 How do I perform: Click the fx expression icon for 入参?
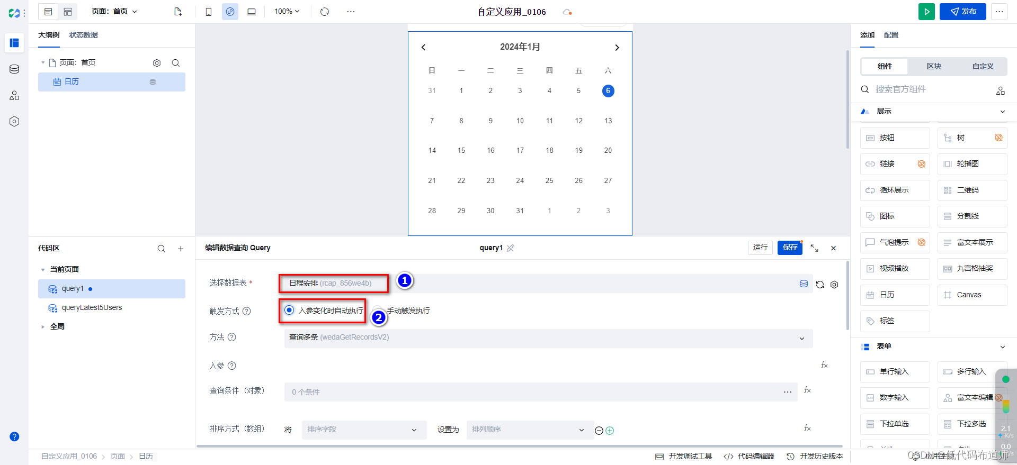click(824, 365)
